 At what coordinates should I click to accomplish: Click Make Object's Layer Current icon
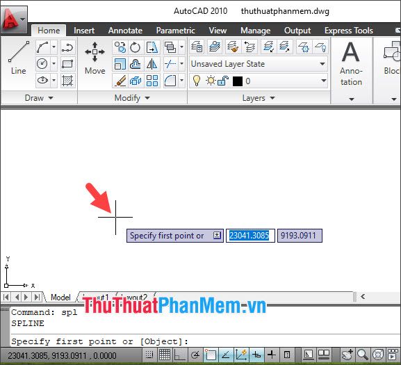[215, 47]
